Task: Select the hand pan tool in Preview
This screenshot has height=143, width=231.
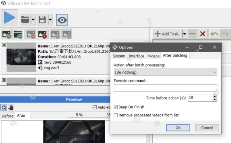Action: point(11,107)
